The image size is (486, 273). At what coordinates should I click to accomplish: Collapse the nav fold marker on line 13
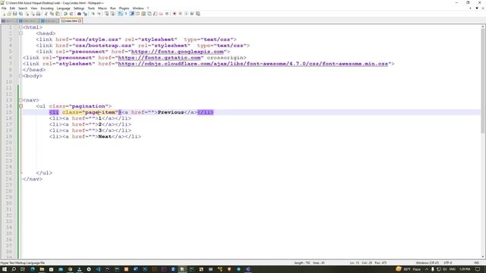(21, 100)
